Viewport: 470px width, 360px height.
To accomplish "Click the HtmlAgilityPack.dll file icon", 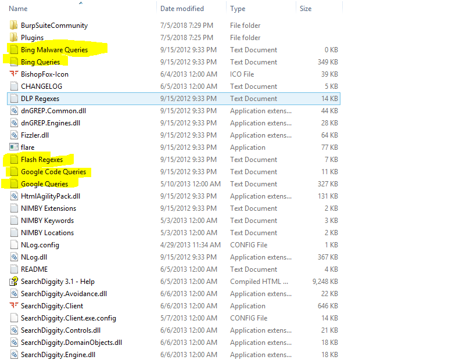I will pos(14,196).
